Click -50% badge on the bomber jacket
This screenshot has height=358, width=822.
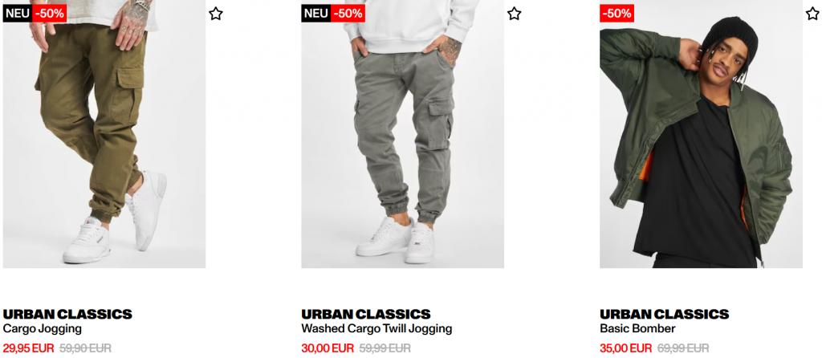pyautogui.click(x=617, y=14)
